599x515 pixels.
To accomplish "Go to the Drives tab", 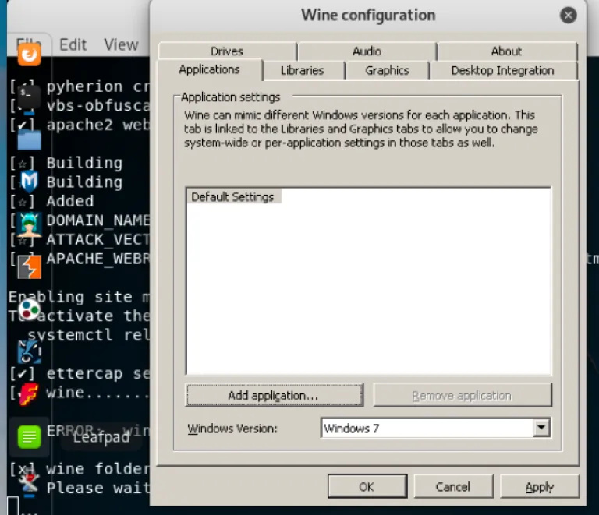I will [x=226, y=51].
